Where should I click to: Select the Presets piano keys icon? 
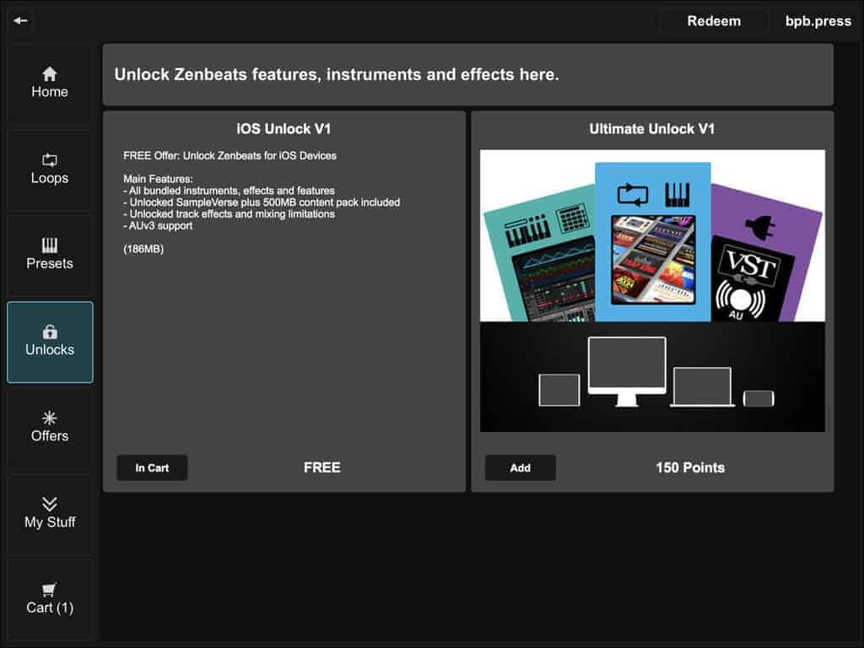click(50, 246)
